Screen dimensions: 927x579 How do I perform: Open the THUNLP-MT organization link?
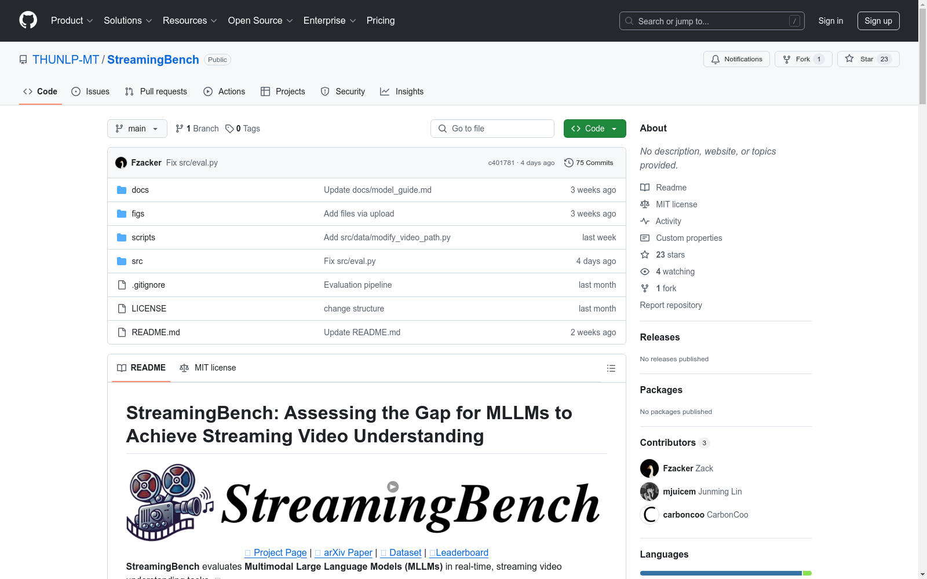pos(66,60)
